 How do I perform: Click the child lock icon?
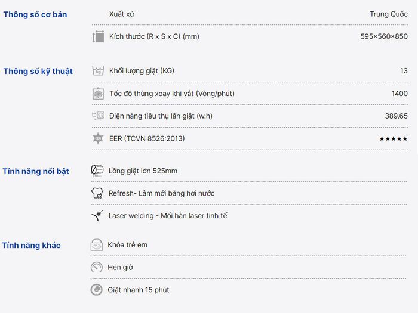[97, 245]
